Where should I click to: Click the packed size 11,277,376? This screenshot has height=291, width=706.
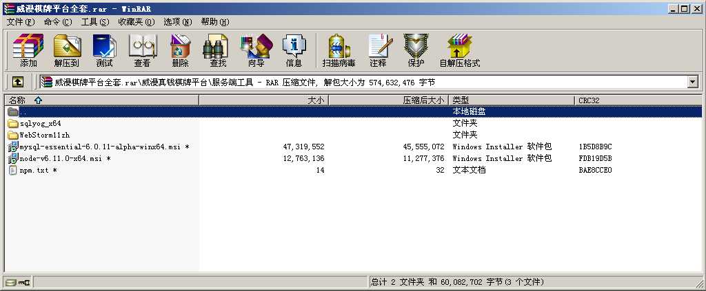coord(424,158)
